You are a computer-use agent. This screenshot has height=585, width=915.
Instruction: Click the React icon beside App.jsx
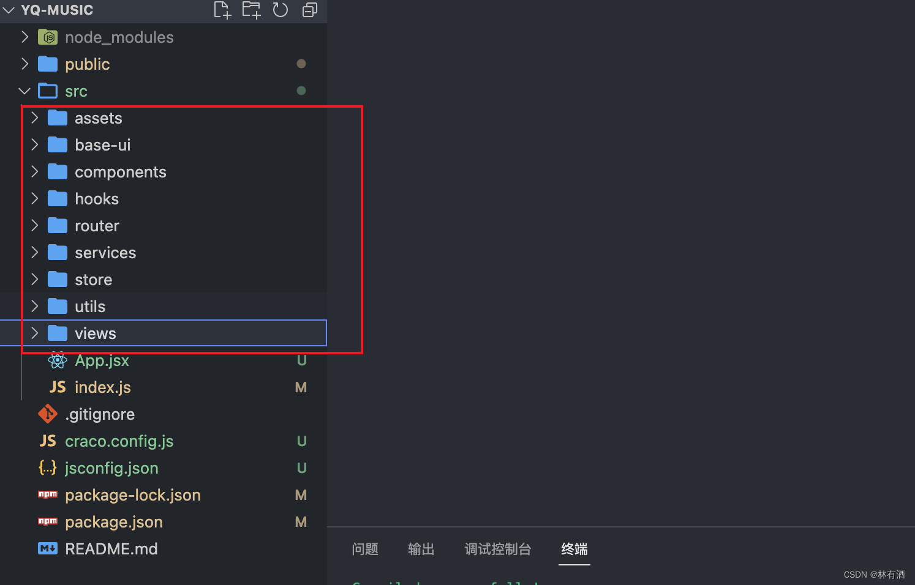[58, 360]
